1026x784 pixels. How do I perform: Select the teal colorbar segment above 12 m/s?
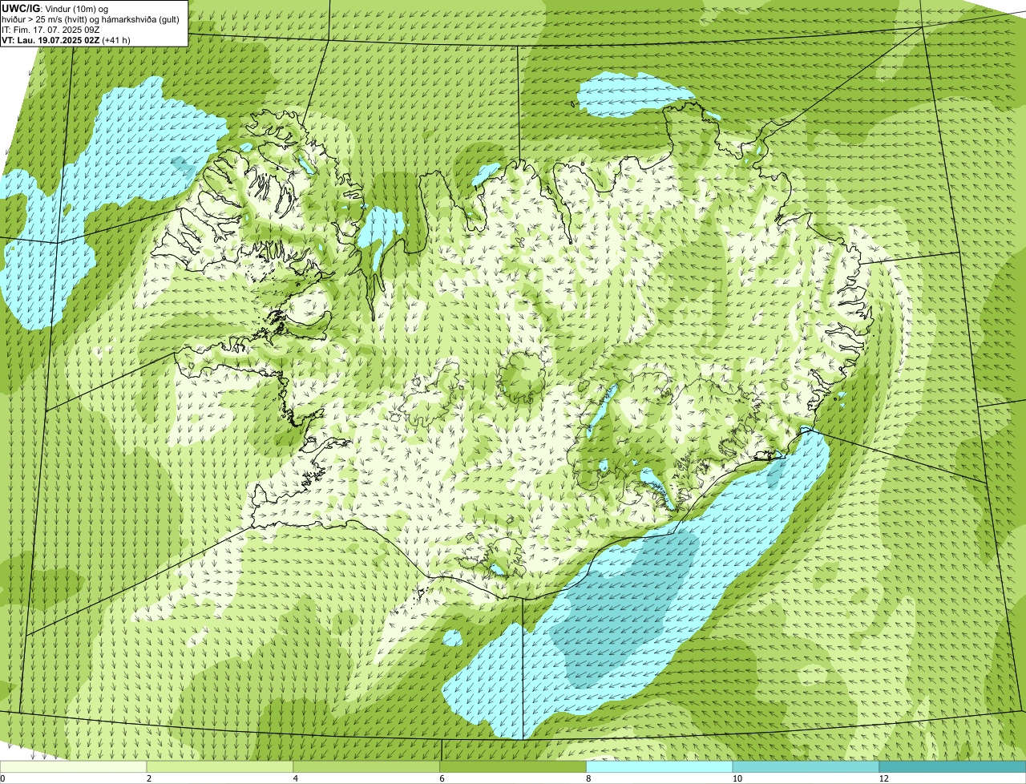click(952, 767)
